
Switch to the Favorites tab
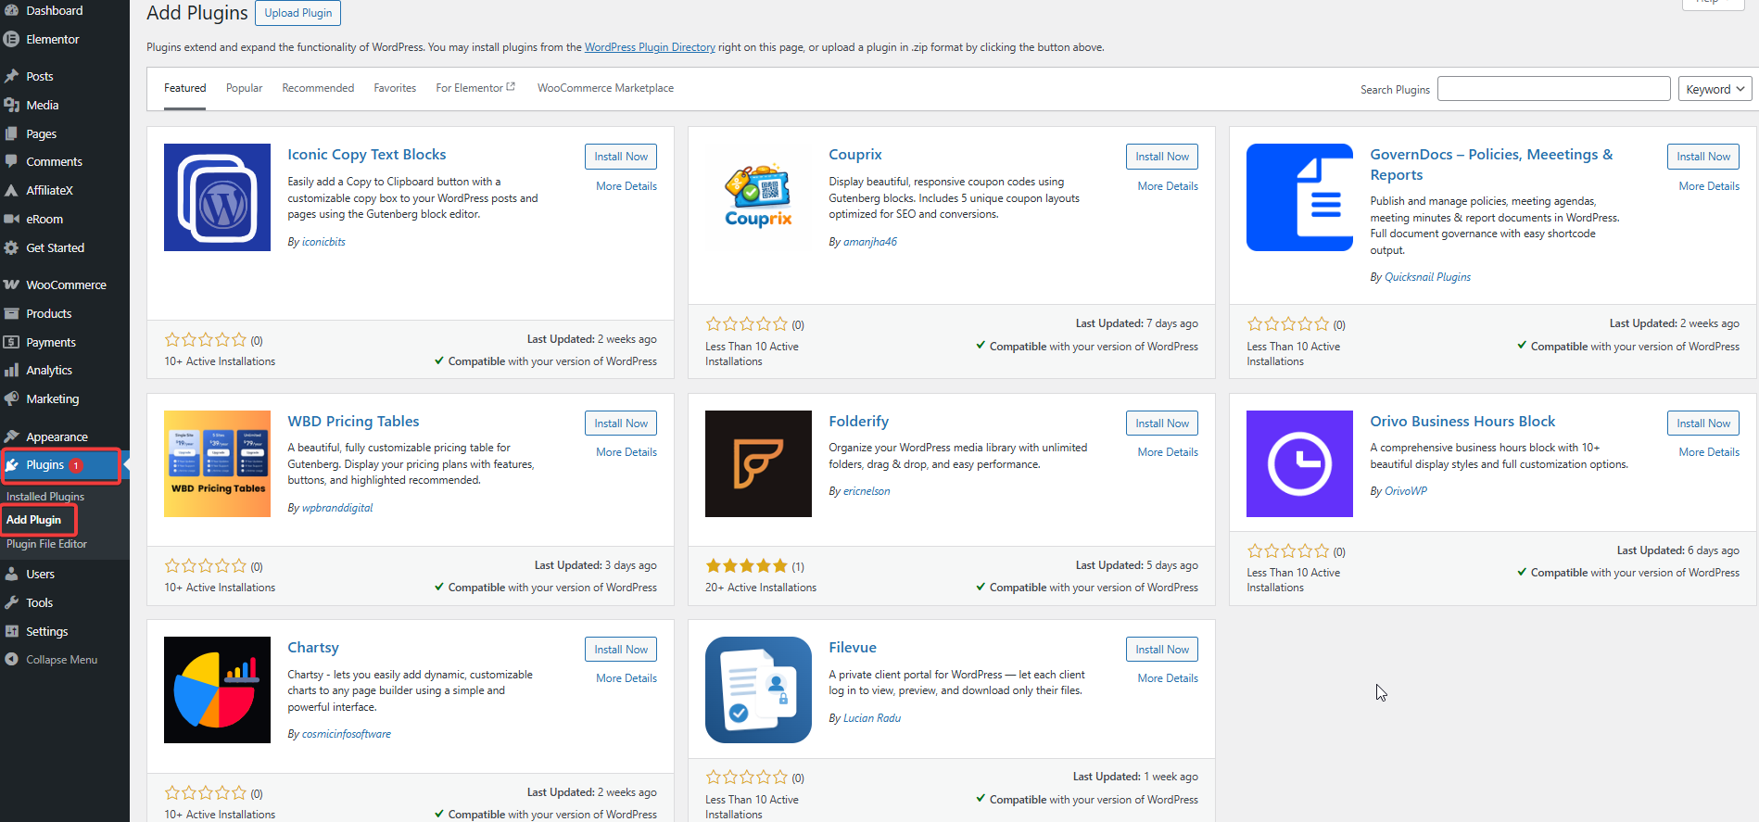point(395,88)
